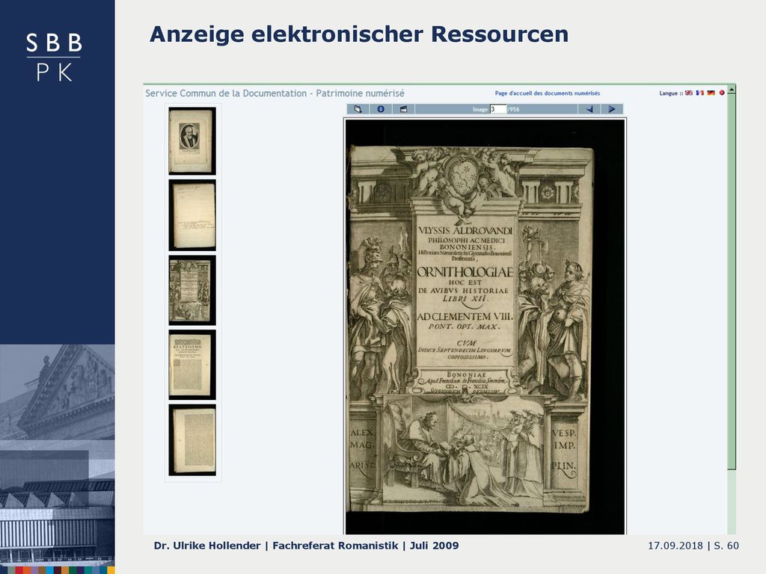Open the blue information icon
The width and height of the screenshot is (766, 574).
[x=381, y=109]
